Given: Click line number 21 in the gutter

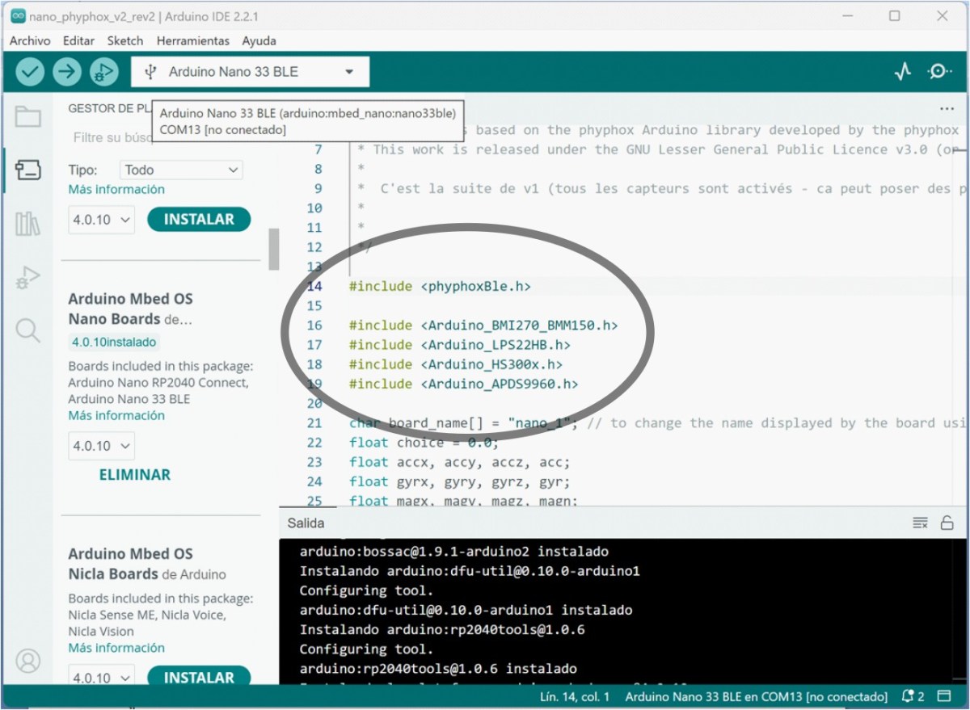Looking at the screenshot, I should 314,423.
